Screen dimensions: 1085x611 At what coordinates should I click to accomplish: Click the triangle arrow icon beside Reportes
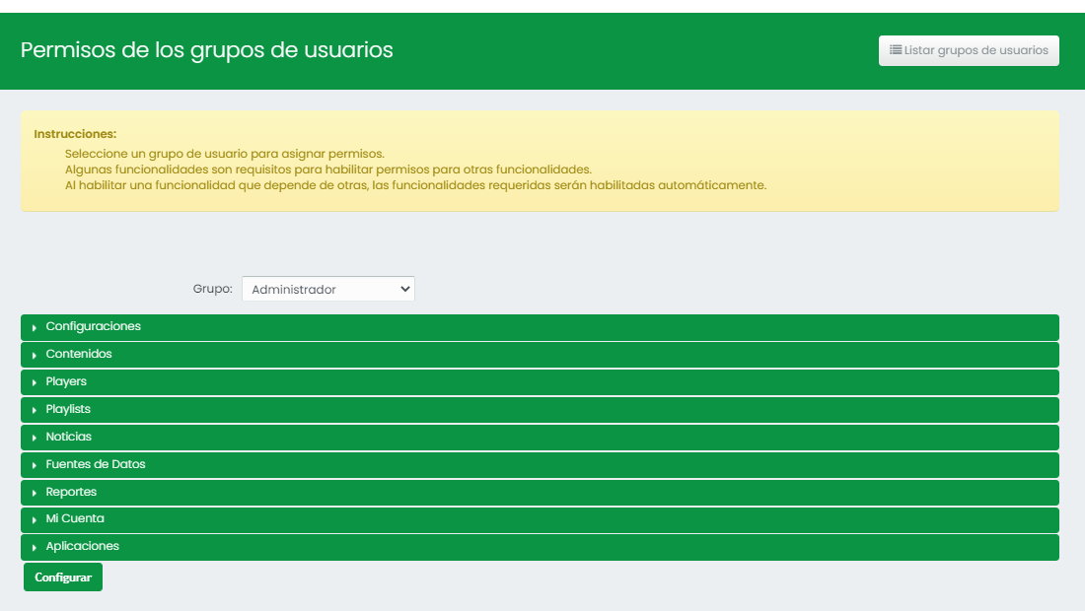[34, 493]
